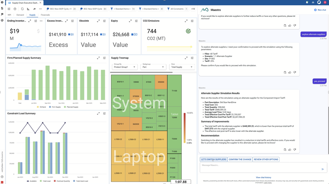Open notifications bell icon

coord(307,2)
